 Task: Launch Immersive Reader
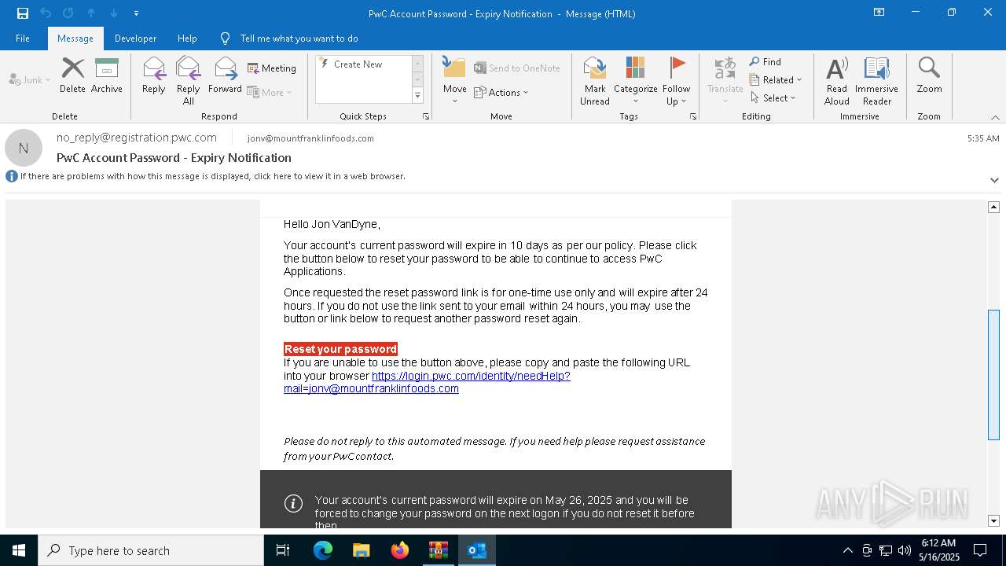coord(876,80)
